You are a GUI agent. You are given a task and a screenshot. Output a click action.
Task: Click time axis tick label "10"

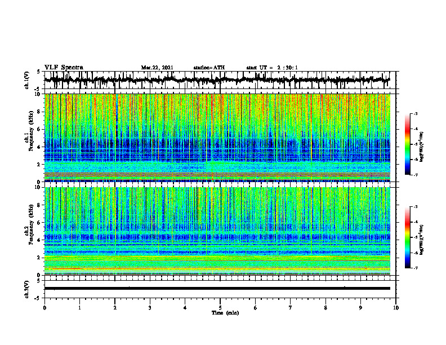396,308
